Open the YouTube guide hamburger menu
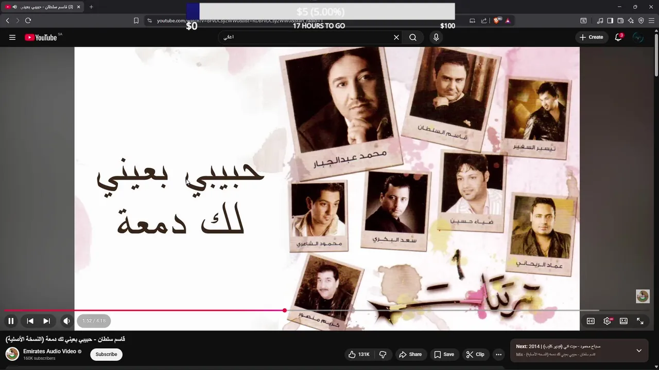Image resolution: width=659 pixels, height=370 pixels. [12, 37]
